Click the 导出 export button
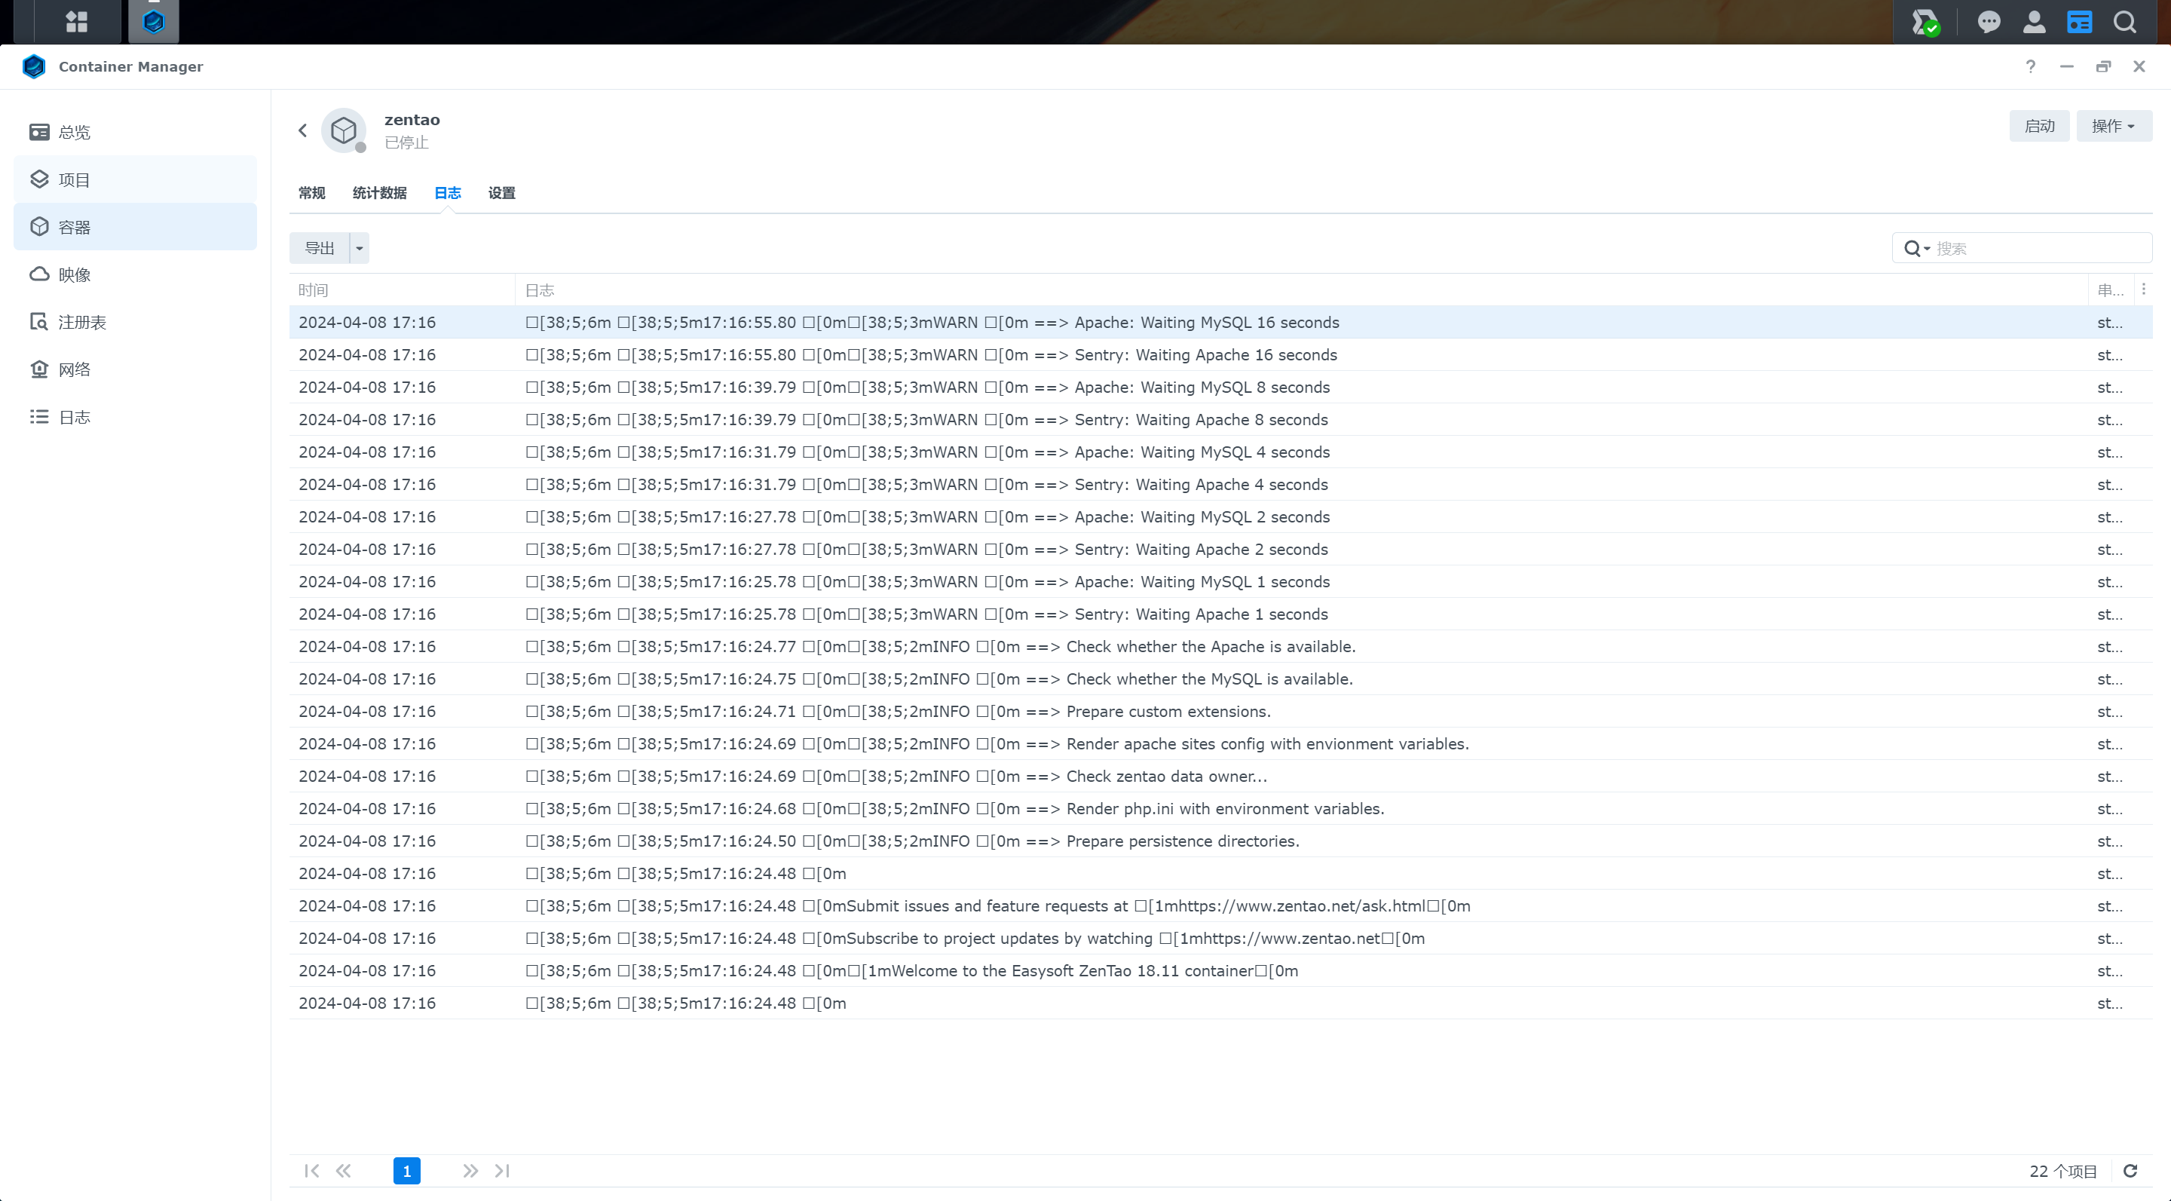Viewport: 2171px width, 1201px height. [x=320, y=249]
